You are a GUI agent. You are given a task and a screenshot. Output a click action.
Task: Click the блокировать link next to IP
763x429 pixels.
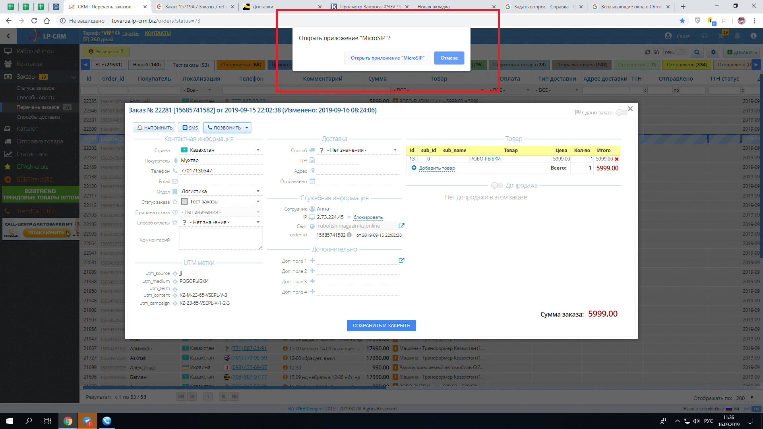pos(368,217)
